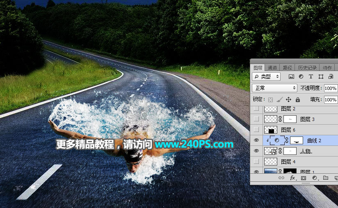The height and width of the screenshot is (208, 338).
Task: Switch to the 通道 tab
Action: coord(272,68)
